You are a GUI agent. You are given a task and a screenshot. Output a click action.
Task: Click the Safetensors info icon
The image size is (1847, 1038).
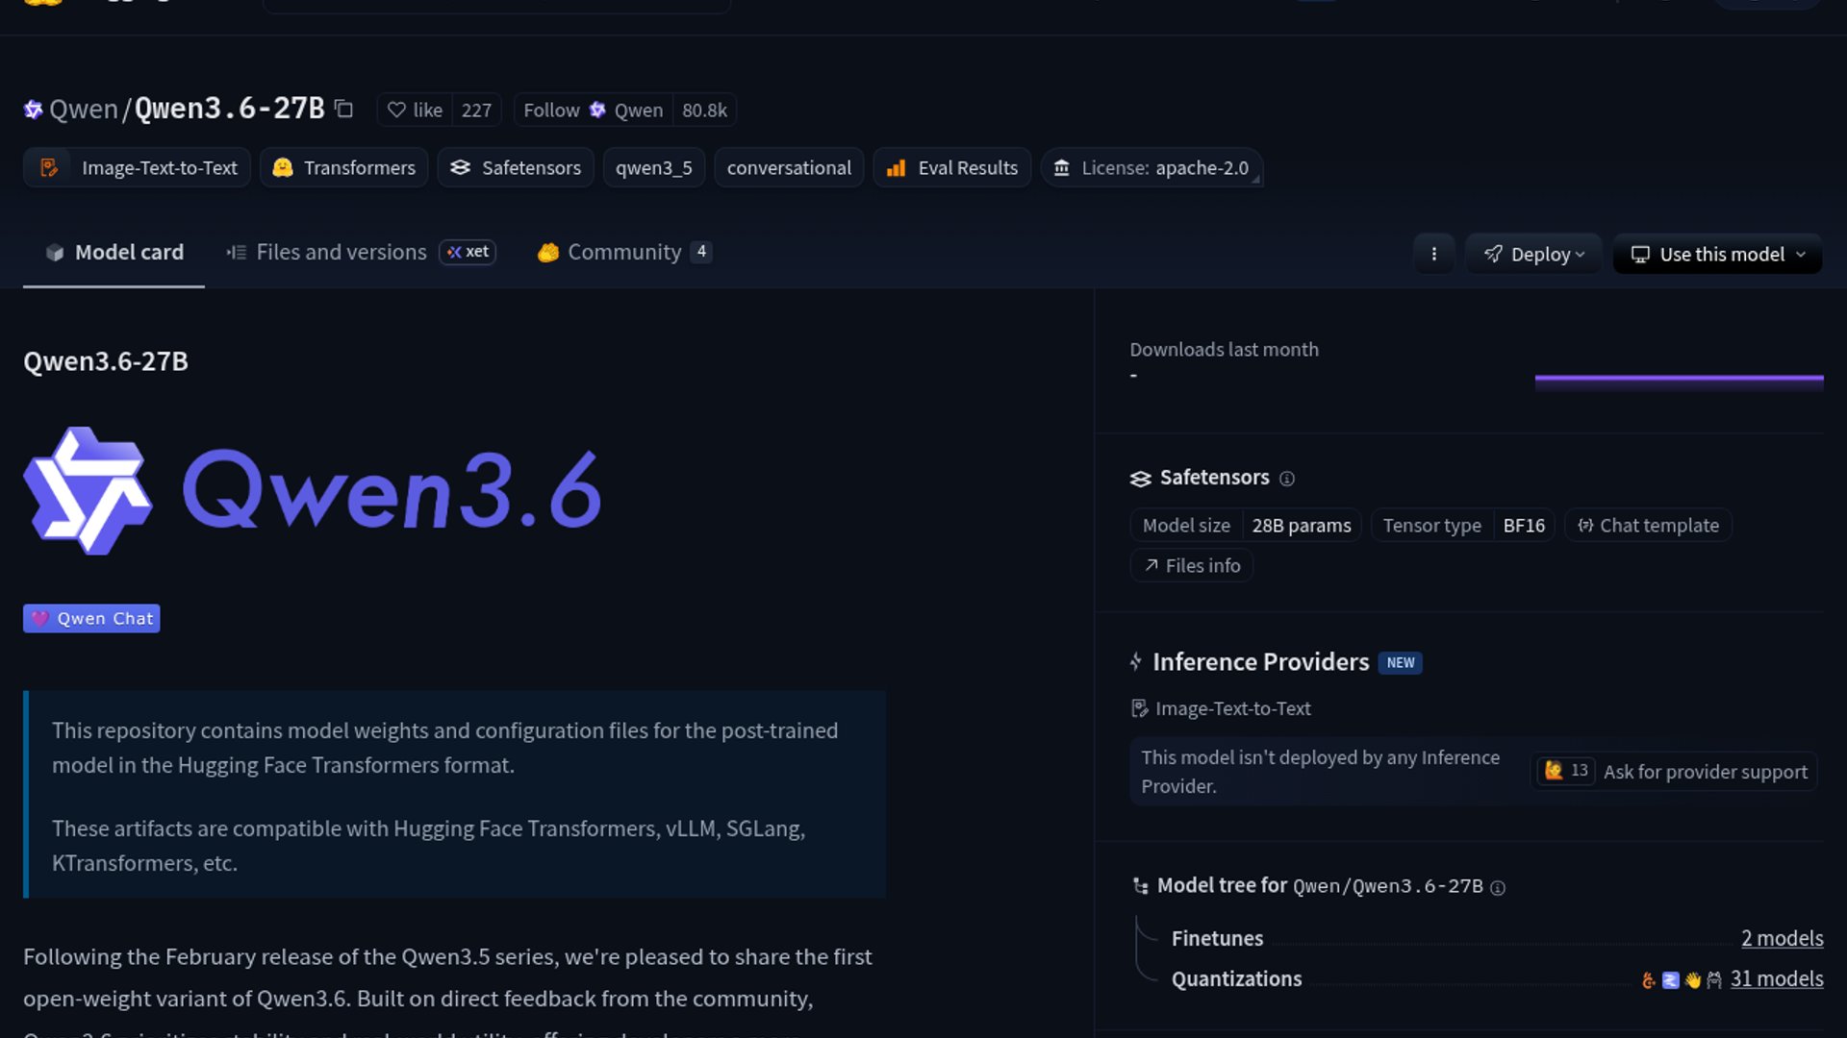pos(1286,479)
